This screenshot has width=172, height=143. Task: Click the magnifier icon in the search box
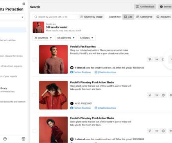coord(36,17)
